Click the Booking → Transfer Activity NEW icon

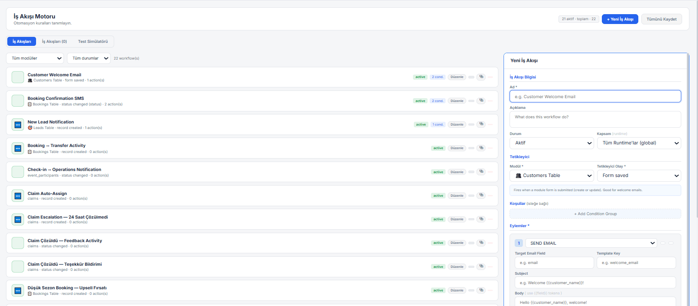click(18, 148)
